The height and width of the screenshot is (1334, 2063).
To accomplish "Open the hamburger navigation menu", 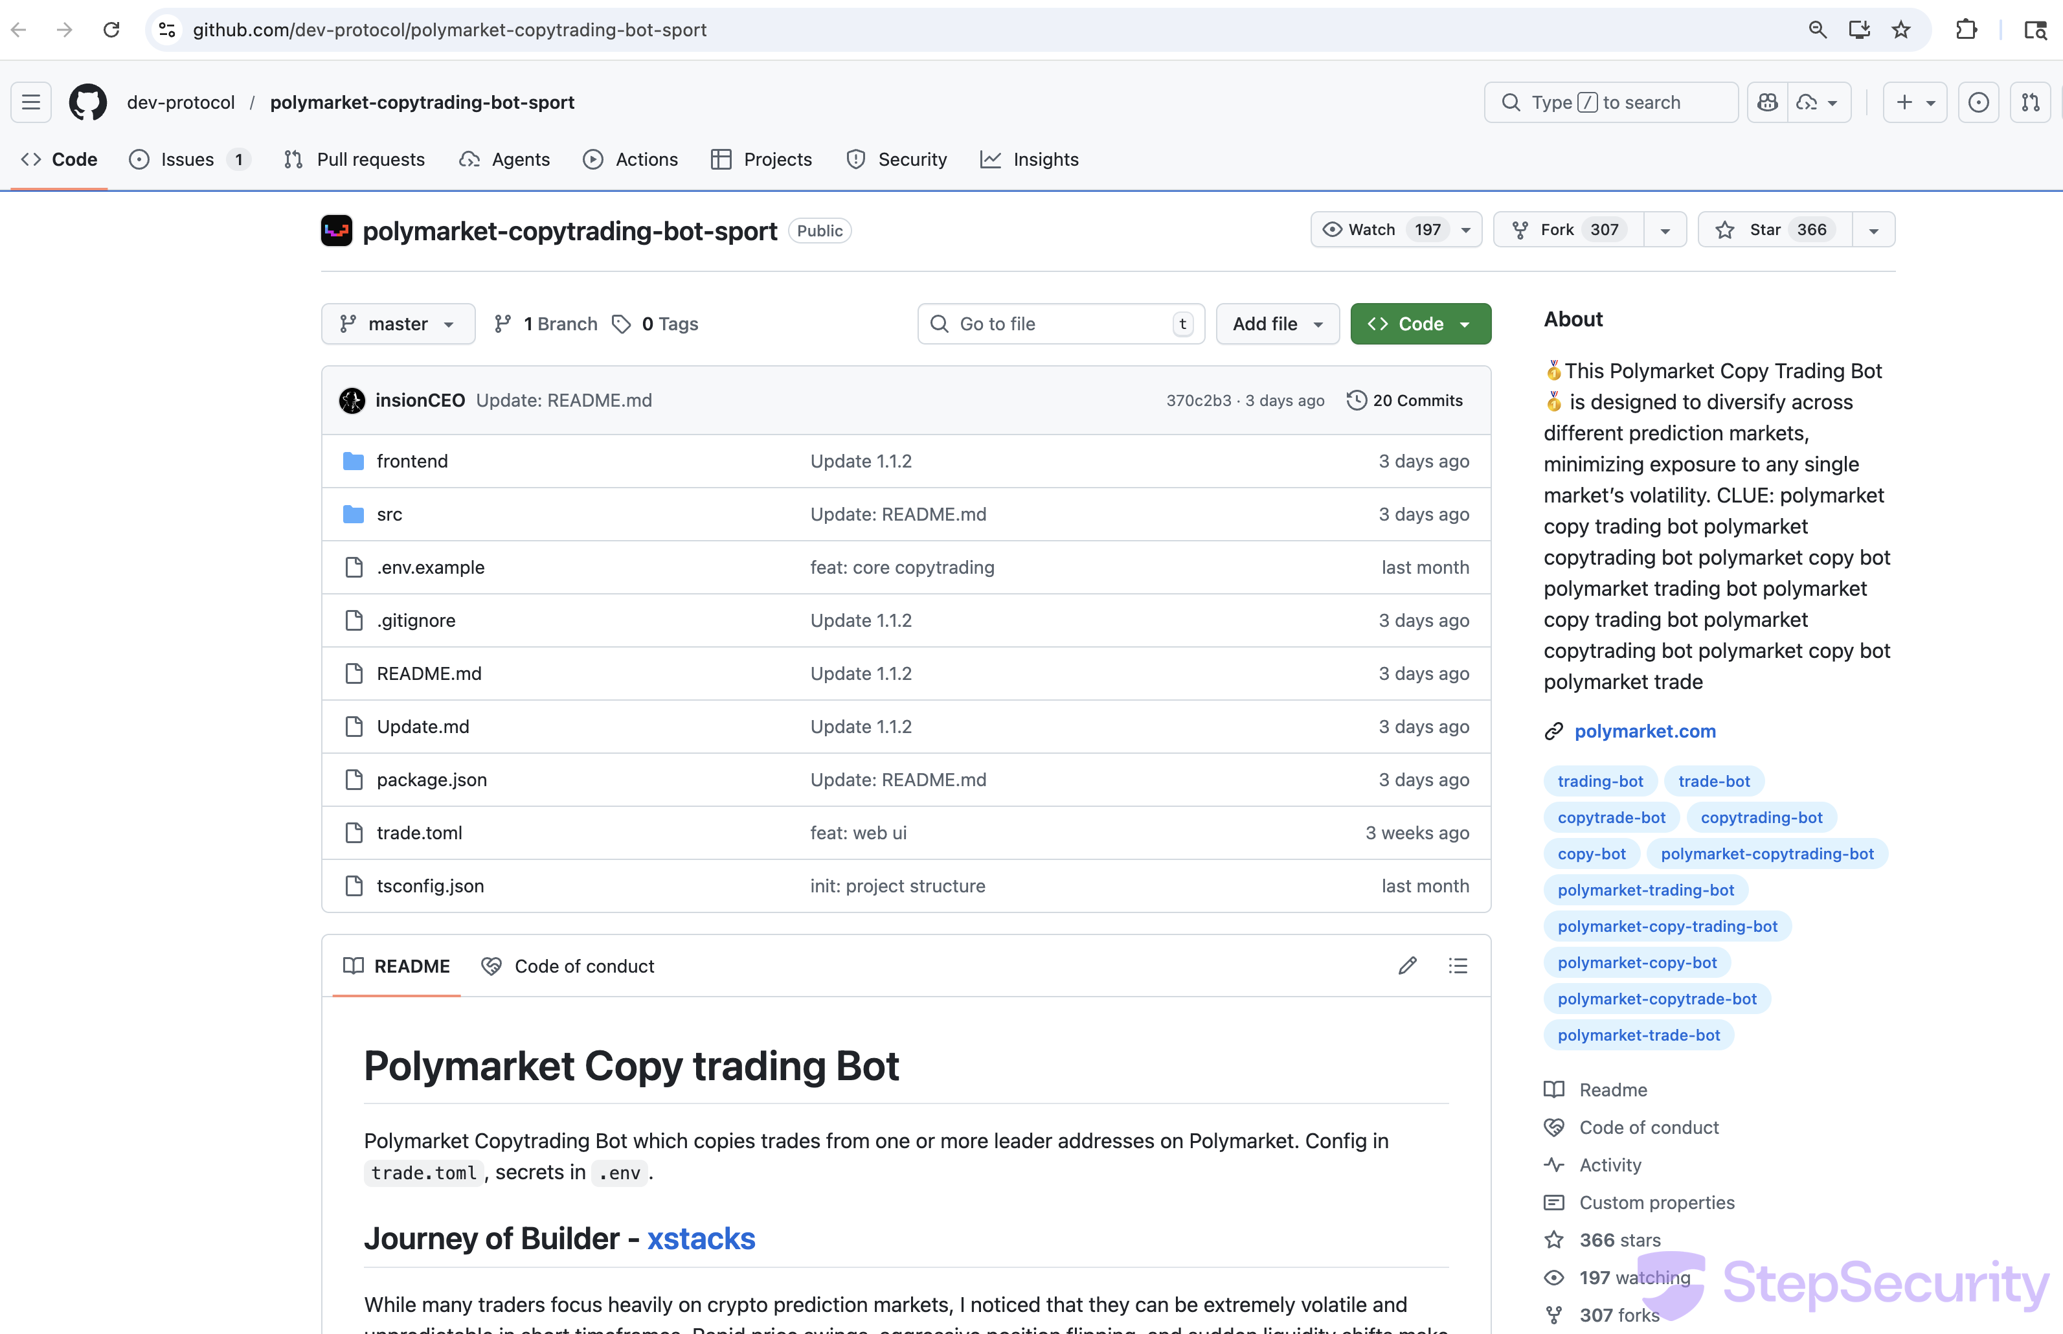I will (31, 102).
